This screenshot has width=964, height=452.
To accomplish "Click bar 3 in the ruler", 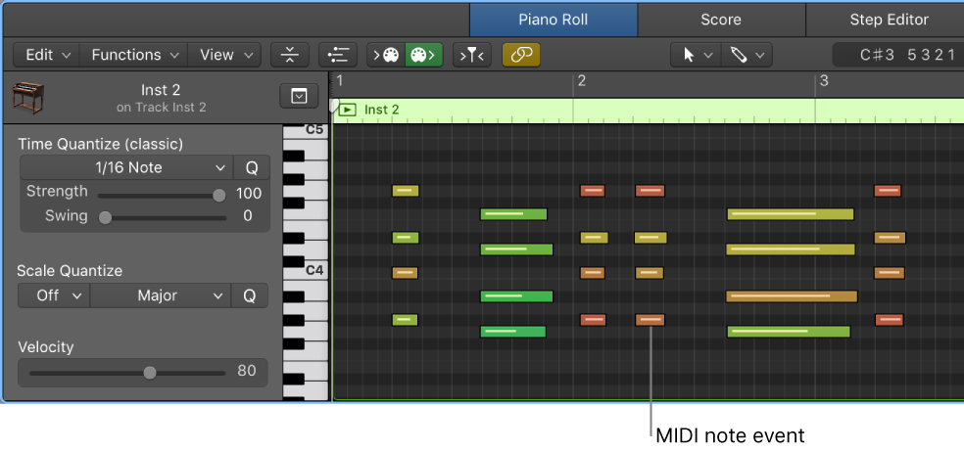I will coord(824,81).
